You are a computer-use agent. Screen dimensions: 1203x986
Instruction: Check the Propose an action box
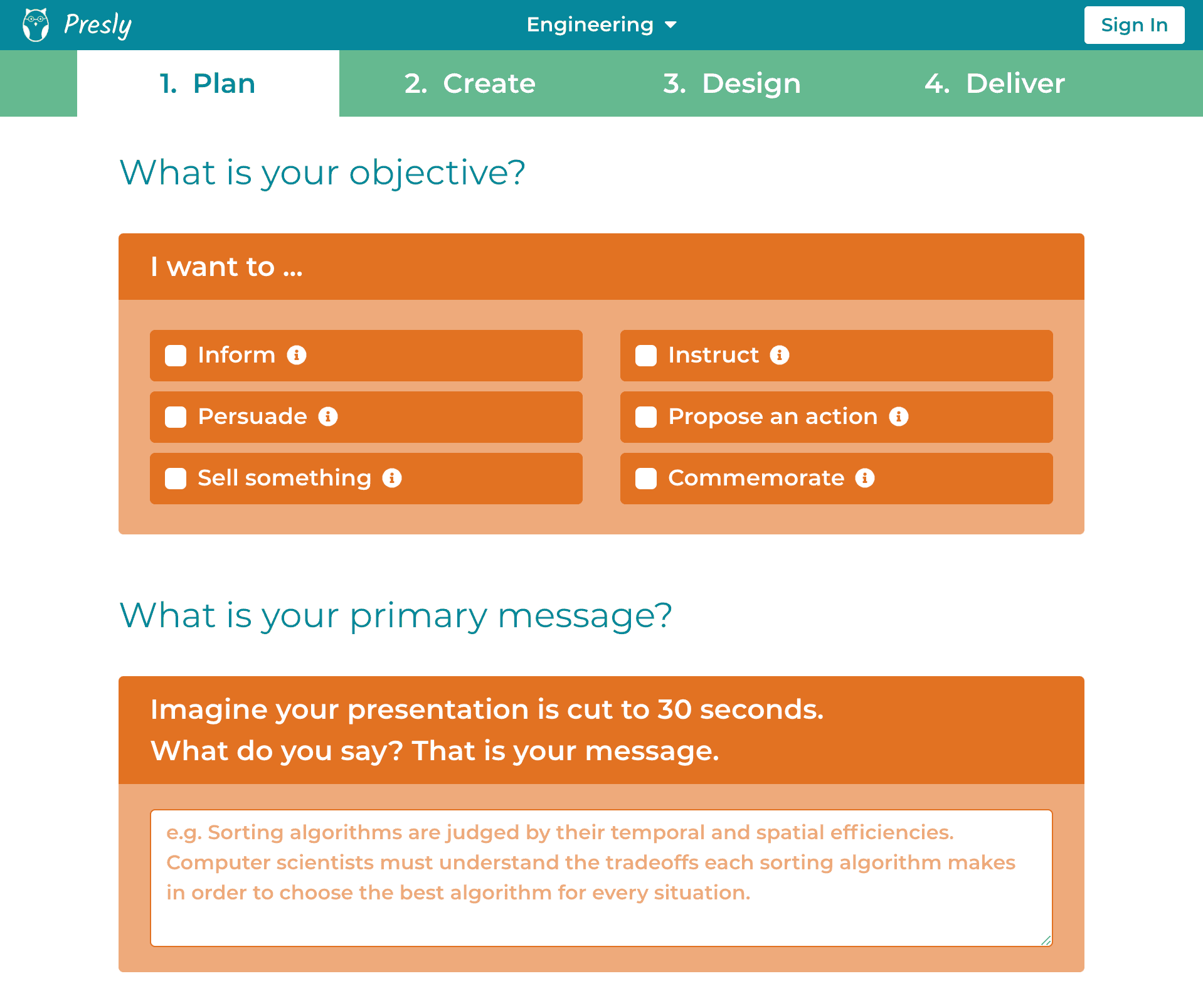pos(646,417)
